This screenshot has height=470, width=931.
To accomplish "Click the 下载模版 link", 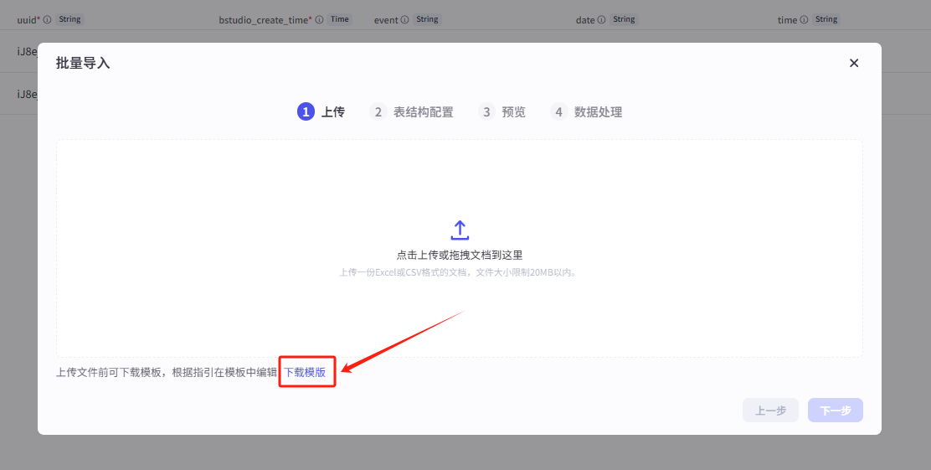I will coord(305,372).
